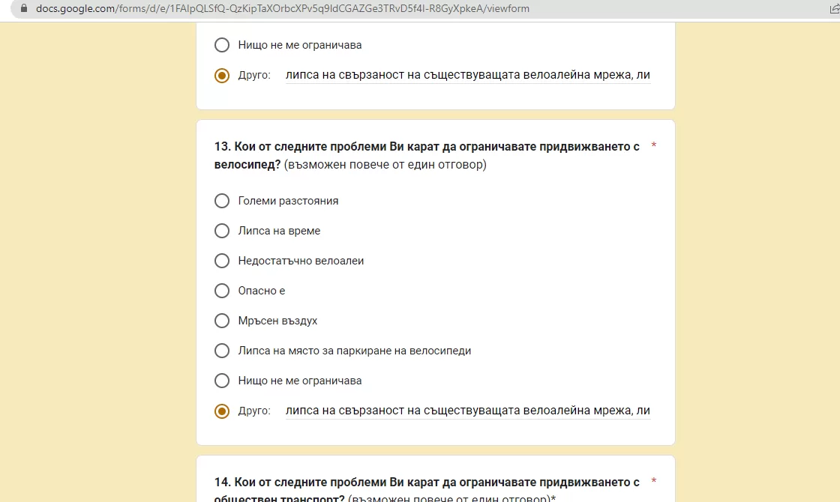This screenshot has width=840, height=502.
Task: Click red required asterisk of question 14
Action: pyautogui.click(x=653, y=482)
